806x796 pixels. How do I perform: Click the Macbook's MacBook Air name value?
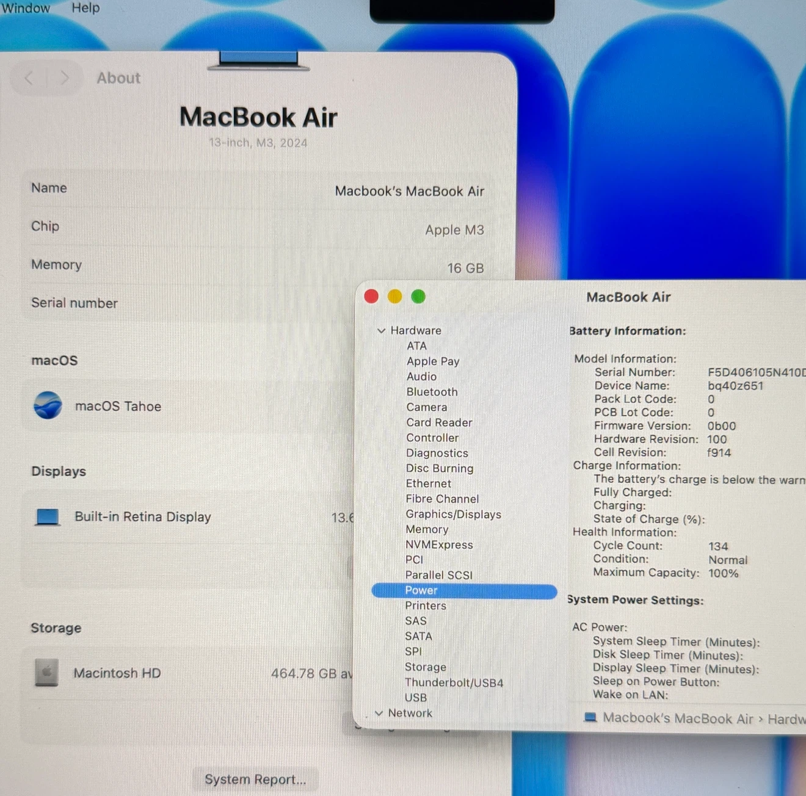click(409, 191)
